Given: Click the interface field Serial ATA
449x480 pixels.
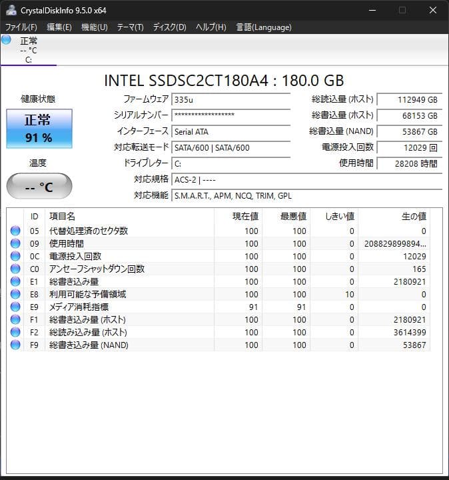Looking at the screenshot, I should [x=231, y=131].
